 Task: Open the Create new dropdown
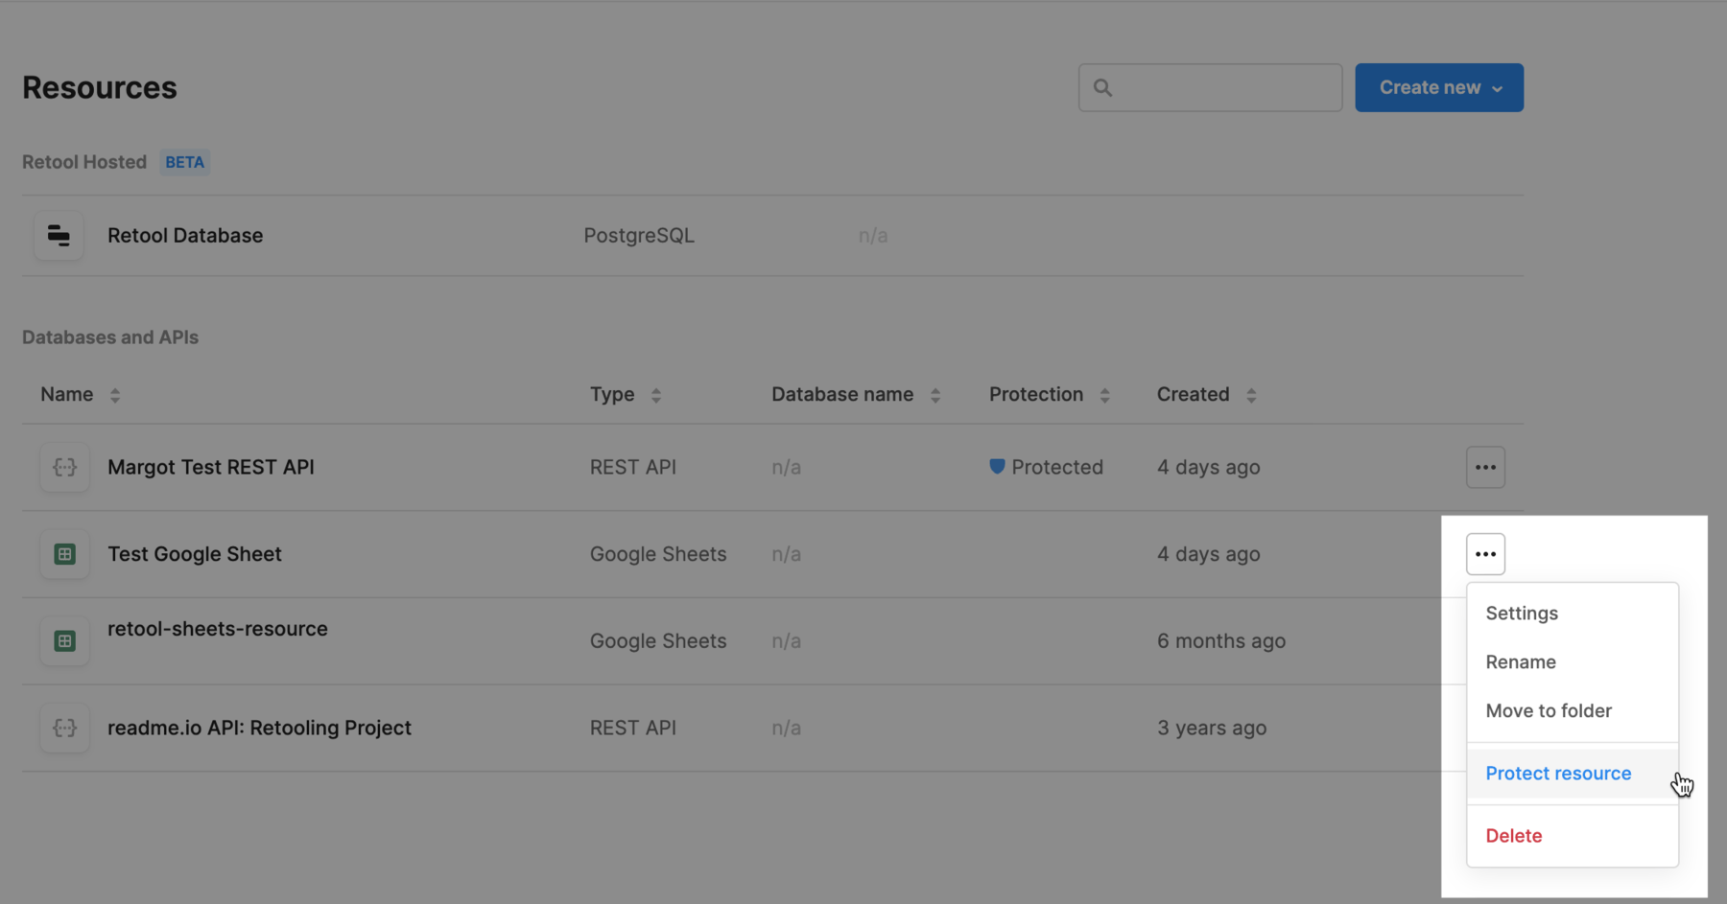pos(1439,88)
